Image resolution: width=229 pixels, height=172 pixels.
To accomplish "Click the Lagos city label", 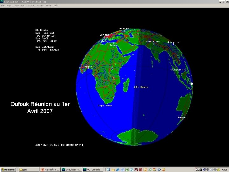I will [88, 66].
